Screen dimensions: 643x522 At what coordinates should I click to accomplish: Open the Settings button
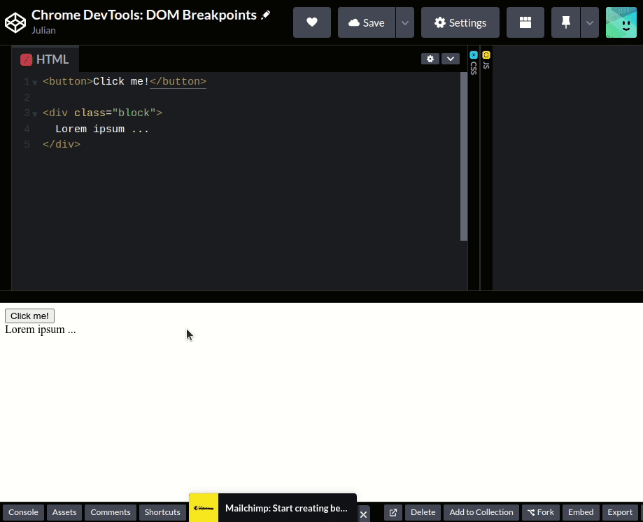click(x=460, y=22)
